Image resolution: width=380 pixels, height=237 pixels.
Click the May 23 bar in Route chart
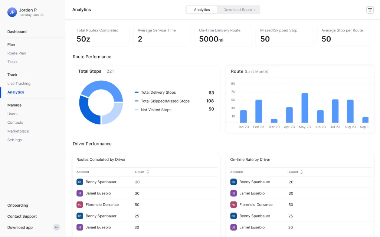pos(305,107)
